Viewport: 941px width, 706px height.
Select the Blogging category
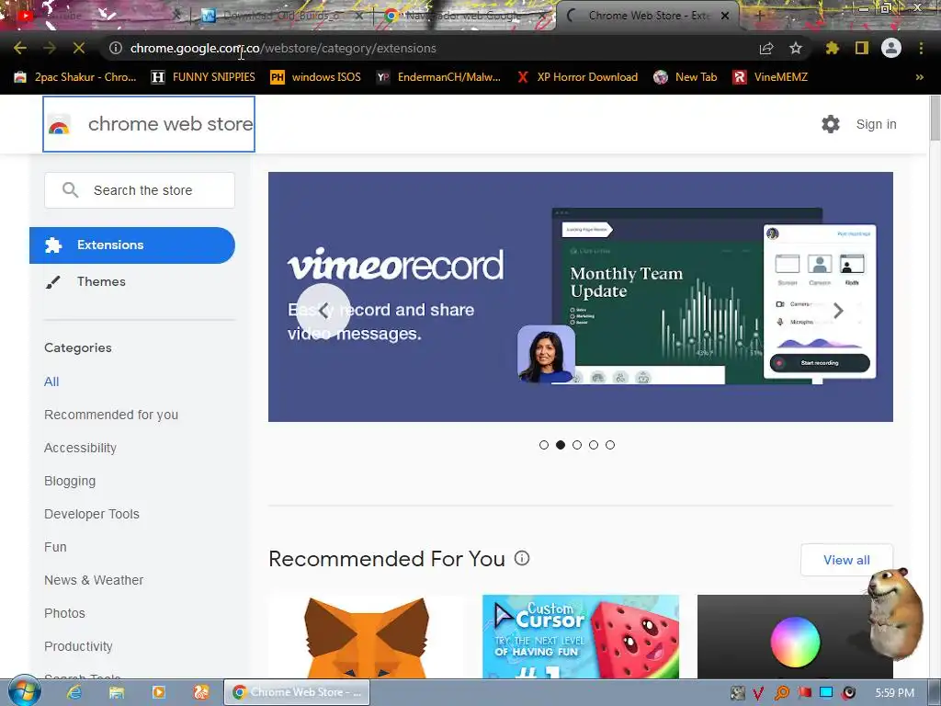coord(70,481)
